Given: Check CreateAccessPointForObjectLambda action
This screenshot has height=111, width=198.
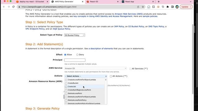Looking at the screenshot, I should pos(66,80).
